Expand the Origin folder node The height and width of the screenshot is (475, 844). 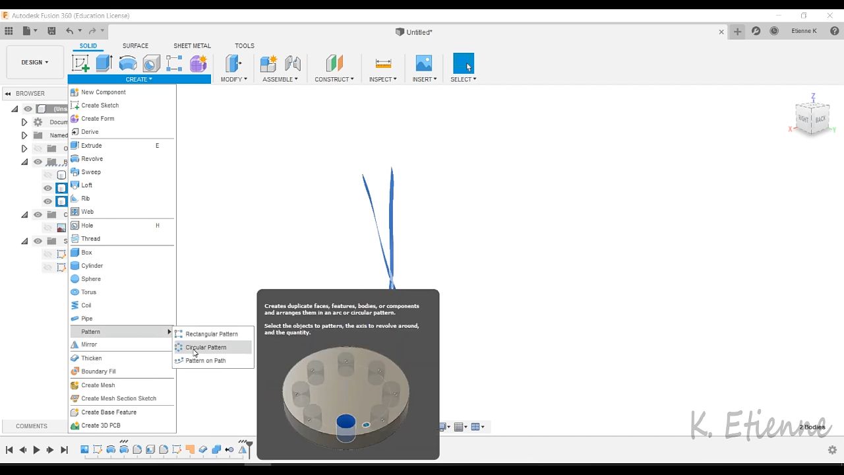click(24, 148)
